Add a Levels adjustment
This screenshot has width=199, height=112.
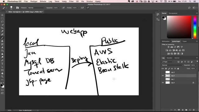[x=172, y=47]
